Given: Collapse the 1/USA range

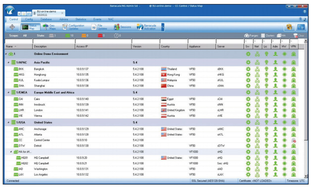Looking at the screenshot, I should [x=8, y=122].
